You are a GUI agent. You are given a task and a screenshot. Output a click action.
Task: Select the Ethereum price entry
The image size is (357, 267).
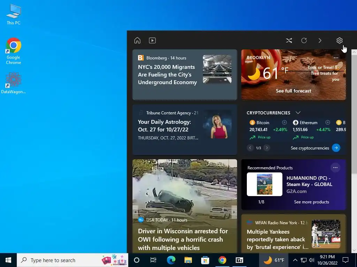coord(311,130)
